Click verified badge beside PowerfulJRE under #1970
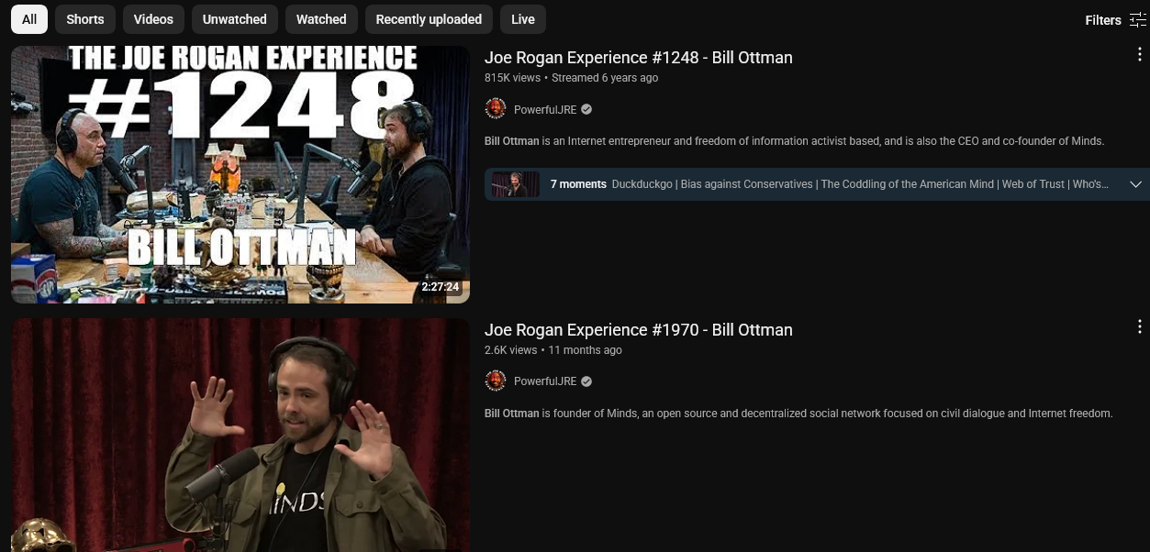 [x=586, y=381]
